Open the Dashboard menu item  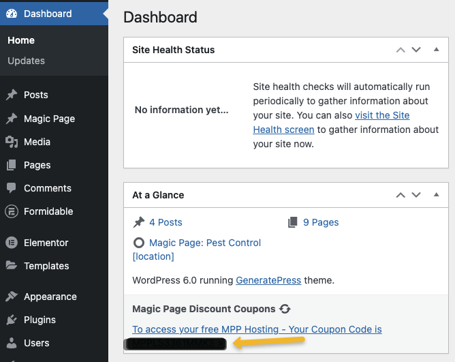pos(54,14)
